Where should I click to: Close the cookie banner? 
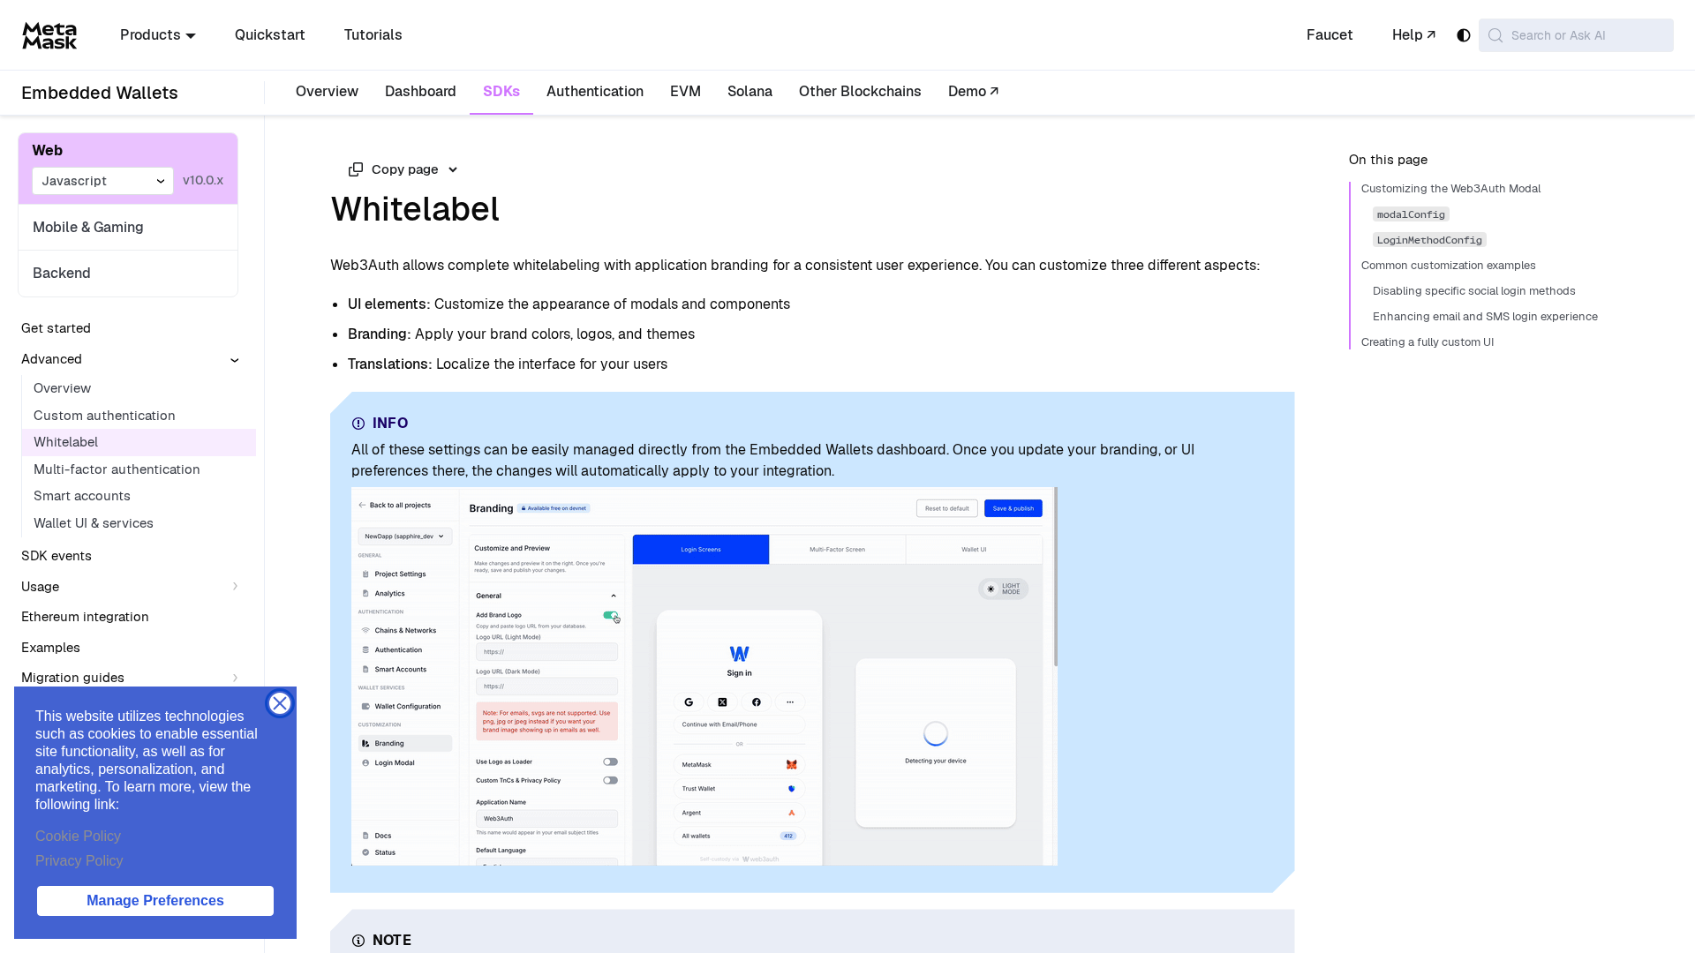[x=280, y=703]
